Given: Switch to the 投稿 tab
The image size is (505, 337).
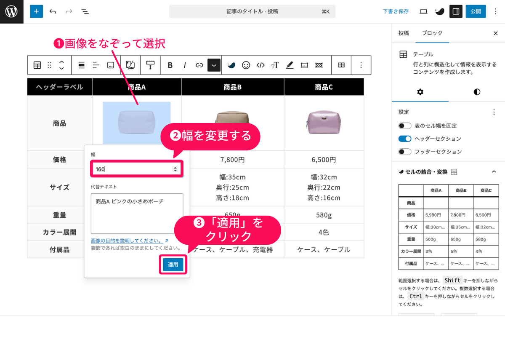Looking at the screenshot, I should pos(404,33).
